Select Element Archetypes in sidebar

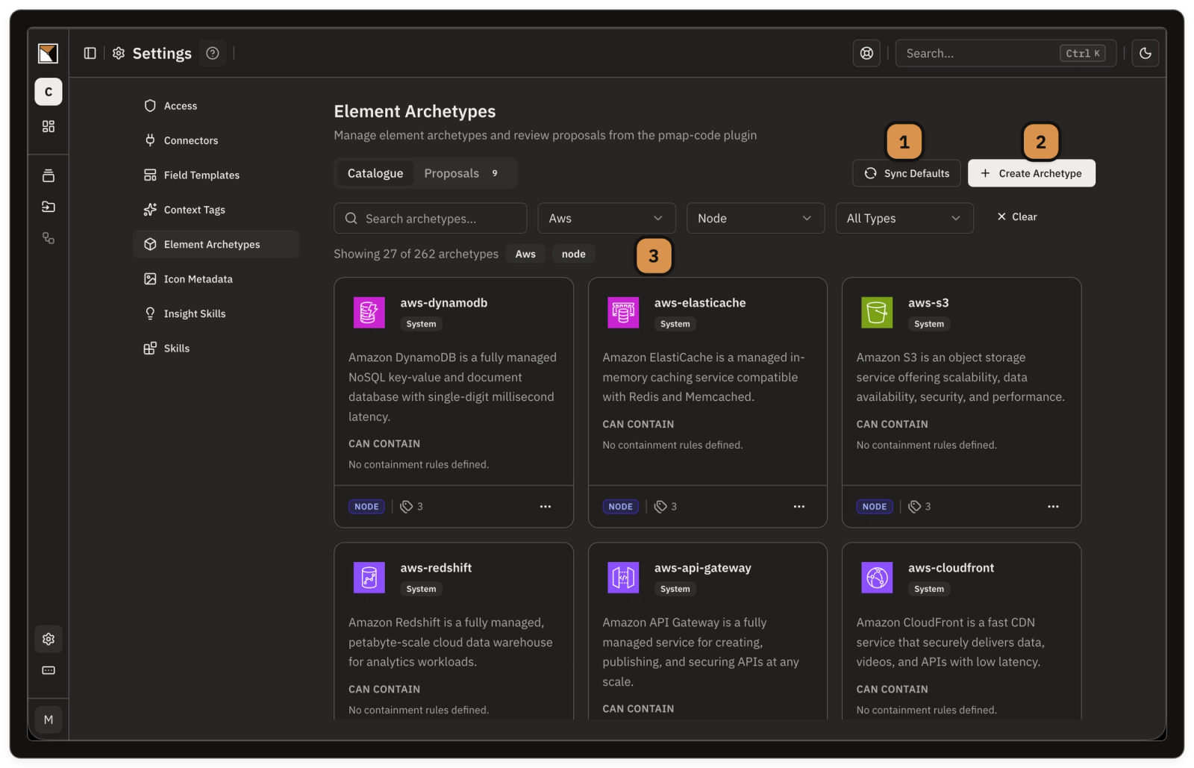click(216, 244)
